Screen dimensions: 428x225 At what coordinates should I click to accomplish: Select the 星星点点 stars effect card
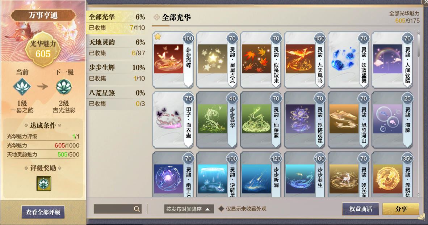pyautogui.click(x=217, y=60)
